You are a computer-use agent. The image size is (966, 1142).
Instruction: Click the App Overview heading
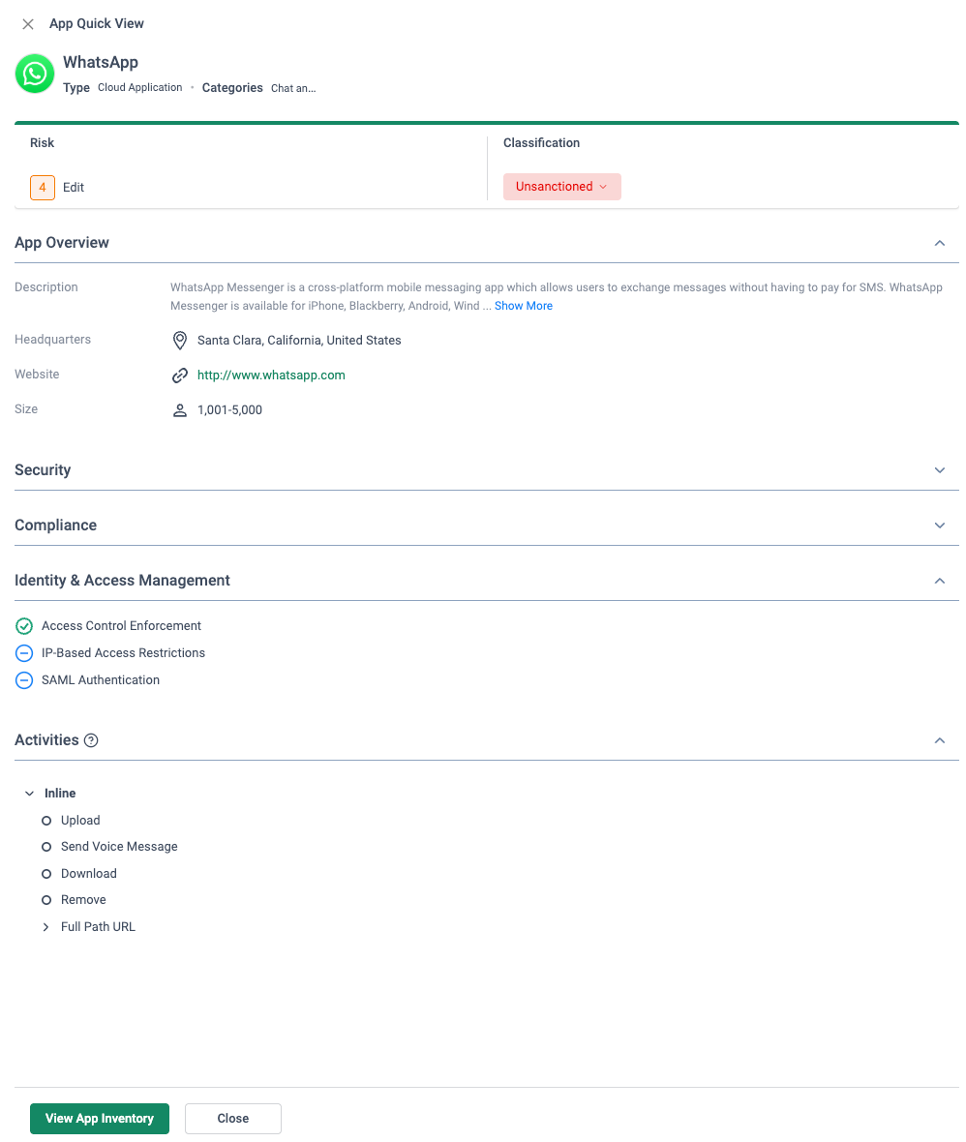coord(62,243)
